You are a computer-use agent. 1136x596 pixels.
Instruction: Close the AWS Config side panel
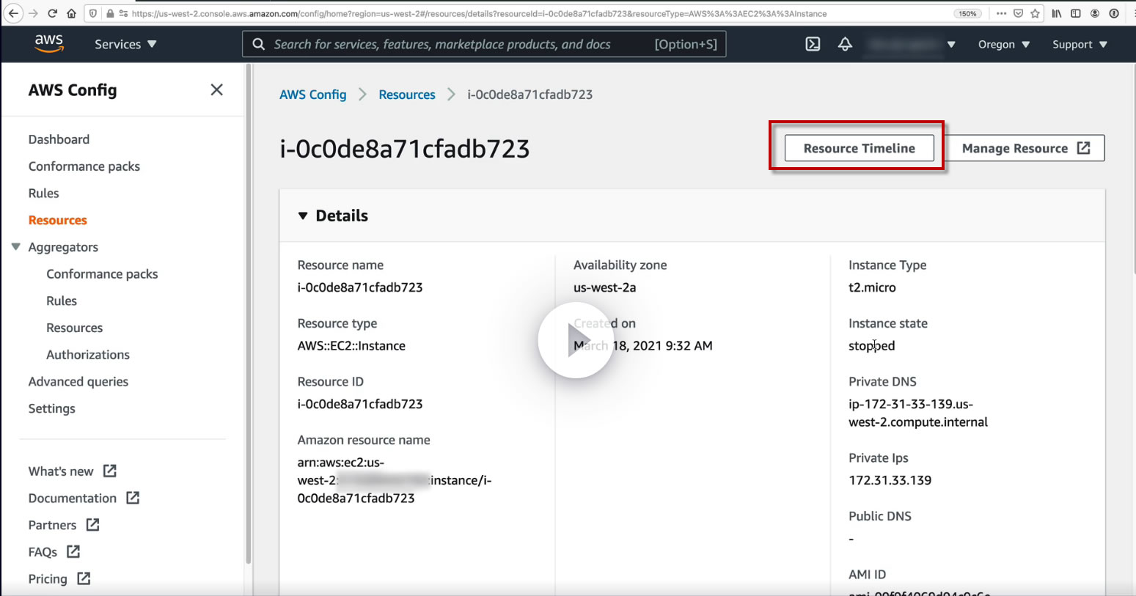216,89
